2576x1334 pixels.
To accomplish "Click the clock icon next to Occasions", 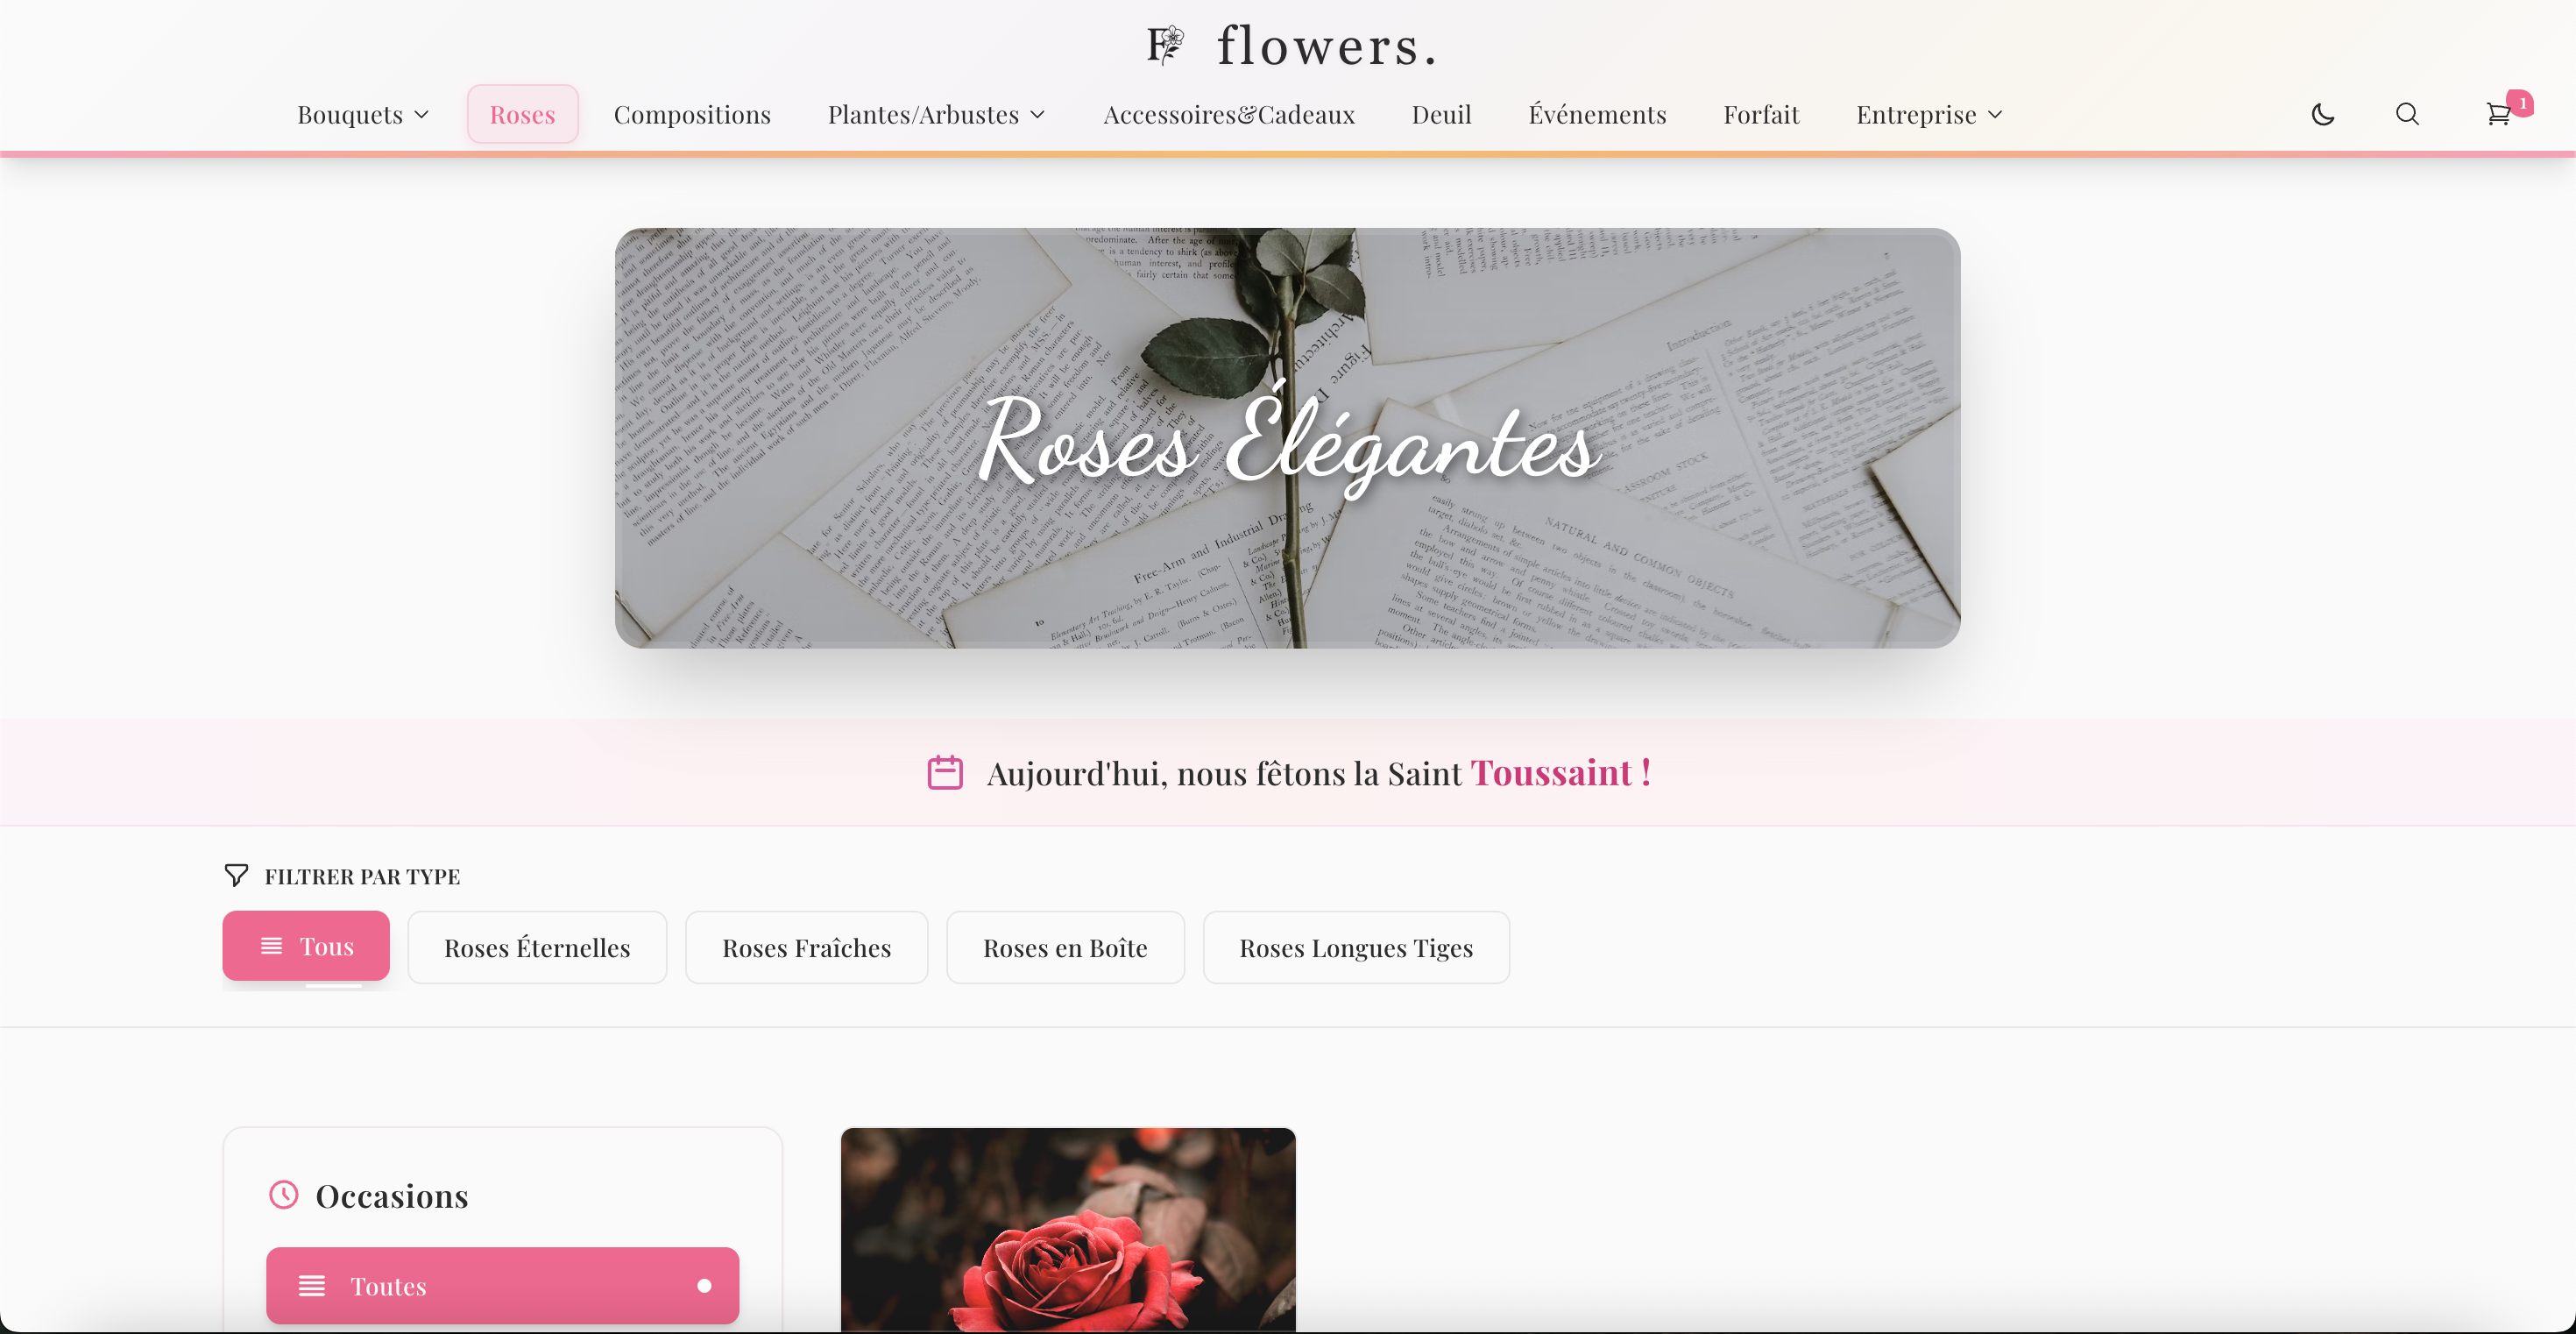I will coord(284,1195).
